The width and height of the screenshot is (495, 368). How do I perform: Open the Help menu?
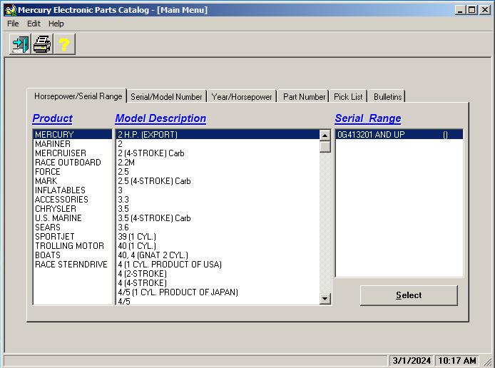tap(56, 24)
